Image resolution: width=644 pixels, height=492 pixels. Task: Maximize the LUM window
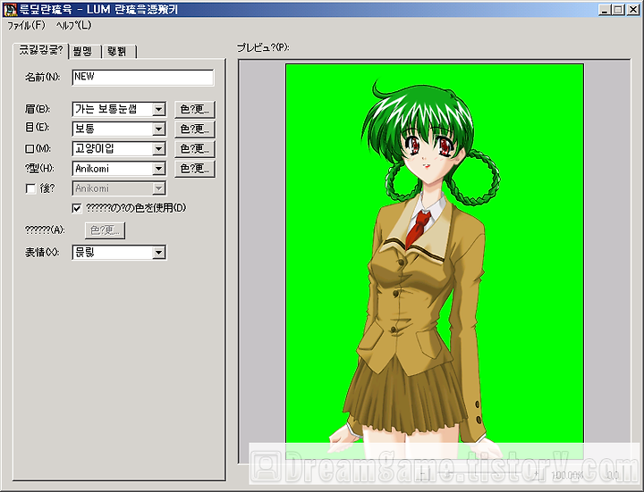618,10
